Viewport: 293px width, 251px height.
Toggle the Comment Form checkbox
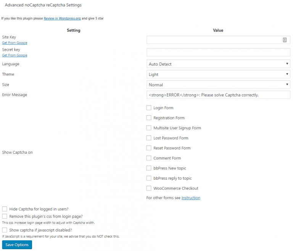tap(149, 158)
